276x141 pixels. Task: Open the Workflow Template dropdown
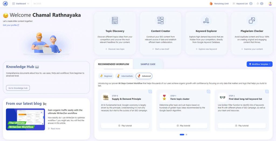pos(260,64)
